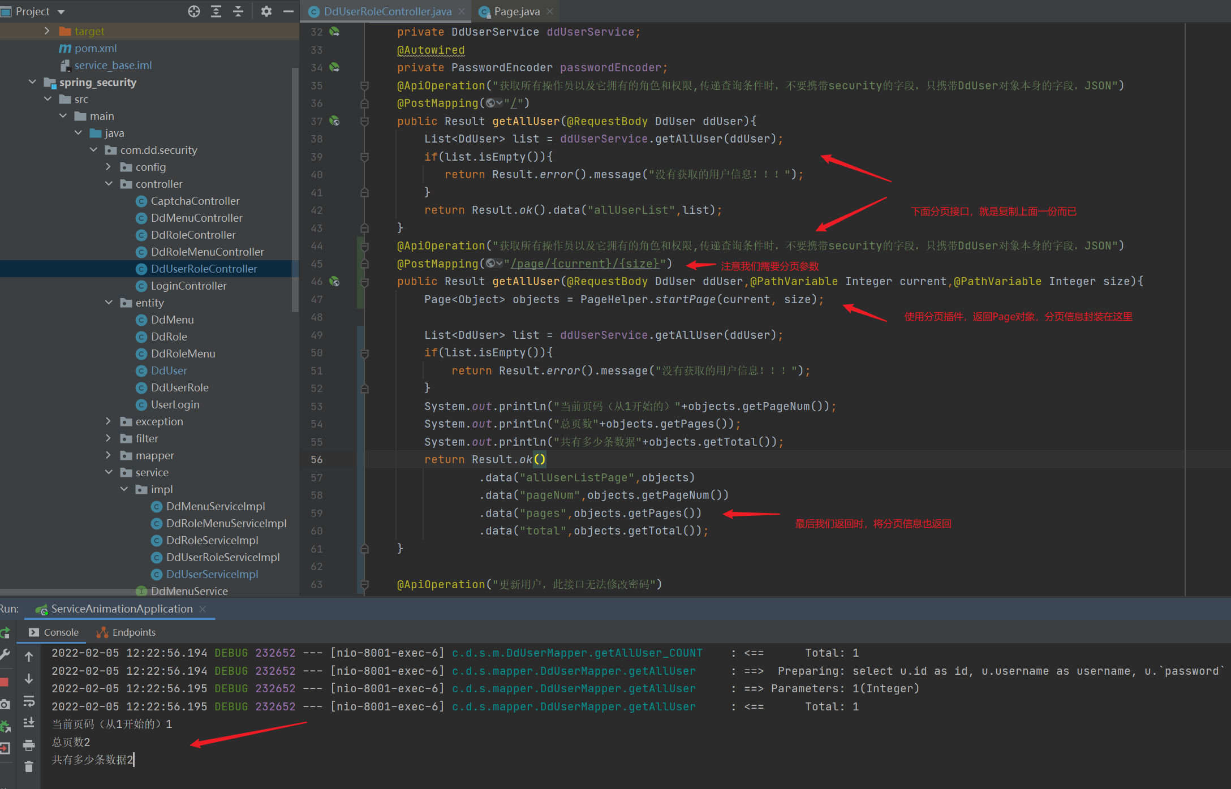Collapse all nodes in the Project tree

238,11
